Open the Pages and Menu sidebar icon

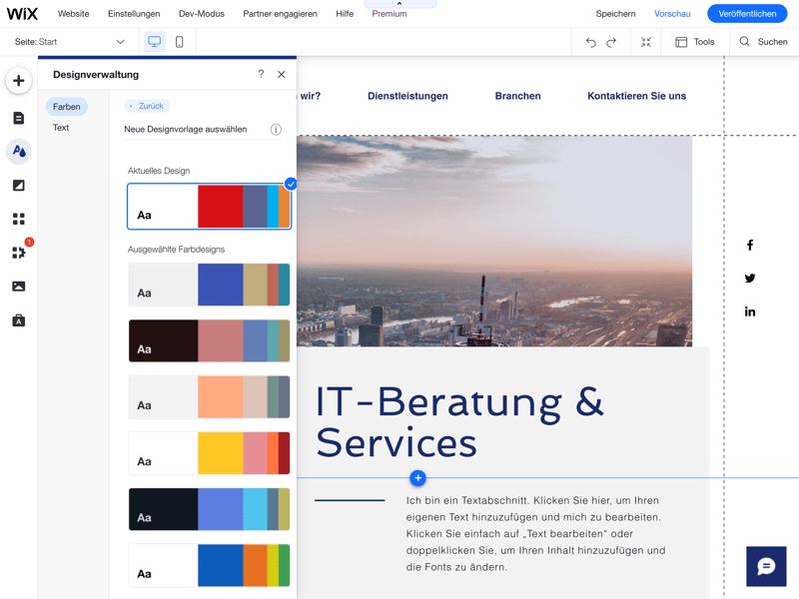click(x=19, y=118)
